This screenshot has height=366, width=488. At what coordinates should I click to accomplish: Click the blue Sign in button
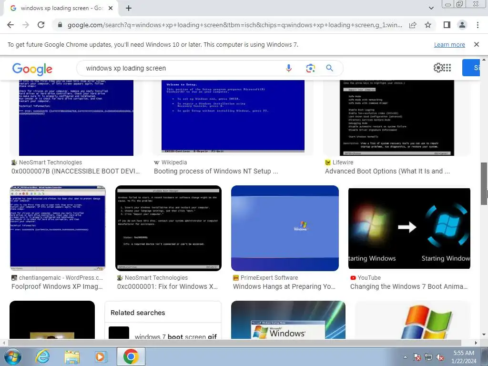(x=471, y=68)
